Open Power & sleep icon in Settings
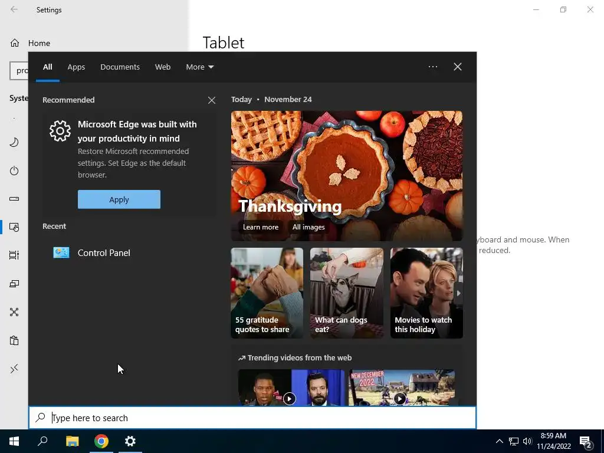The image size is (604, 453). (14, 170)
